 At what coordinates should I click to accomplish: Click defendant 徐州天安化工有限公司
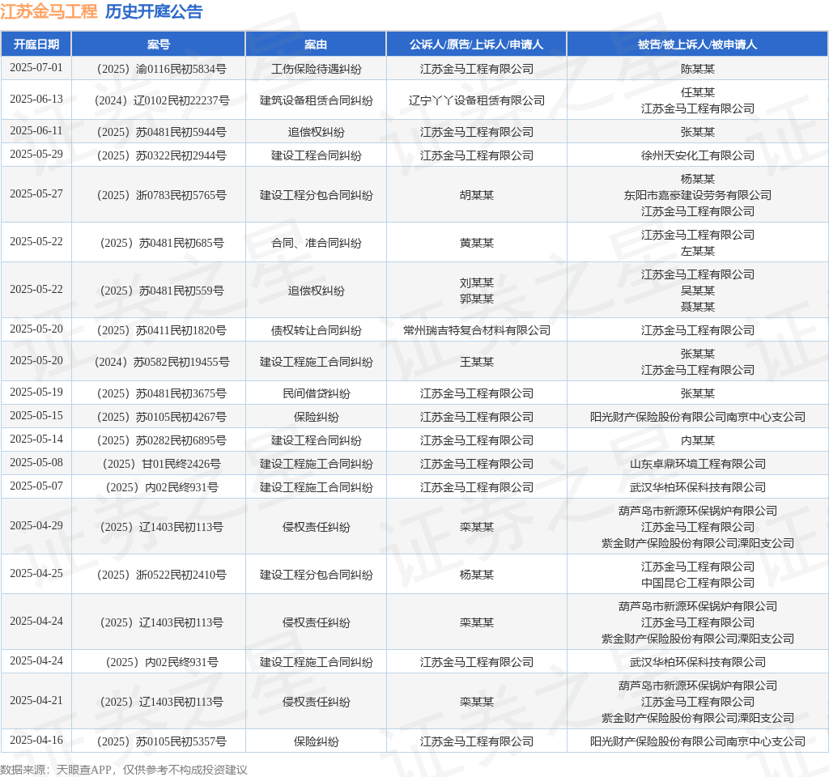(x=697, y=155)
